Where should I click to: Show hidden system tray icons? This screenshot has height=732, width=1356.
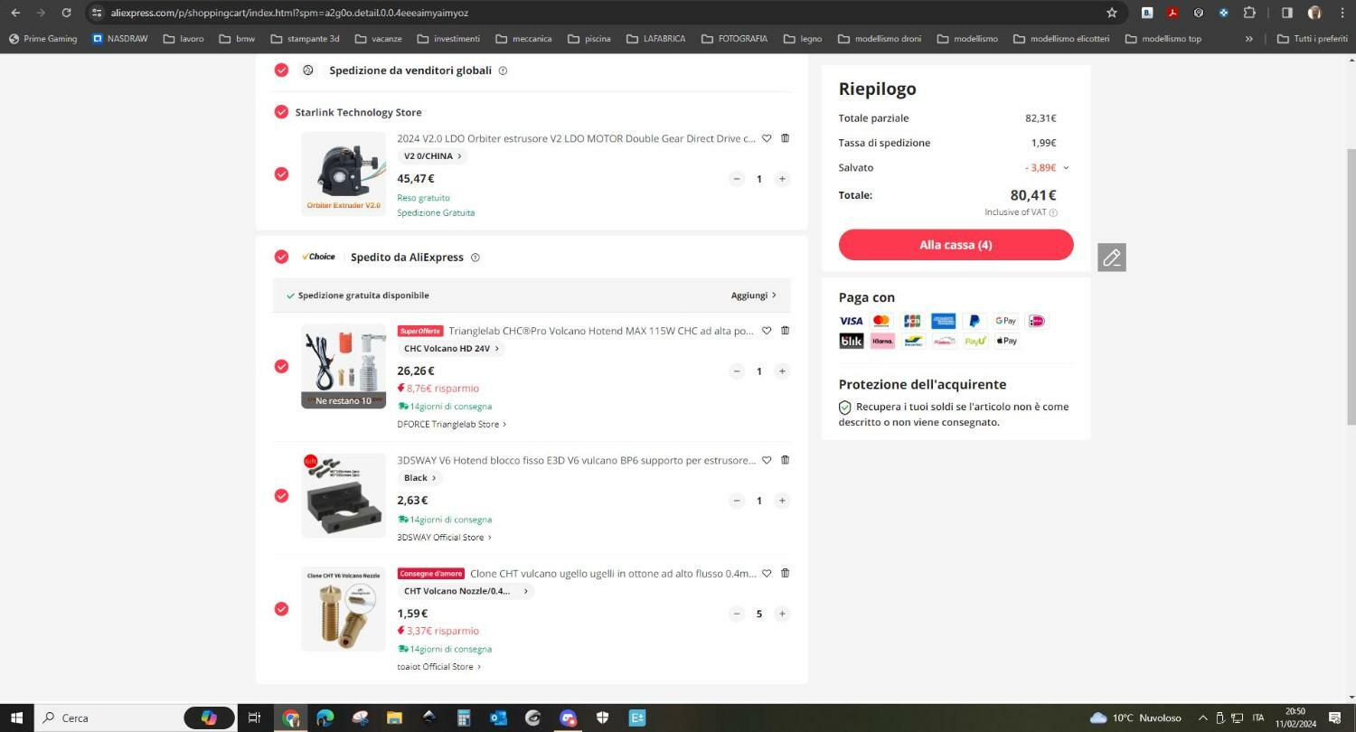point(1202,718)
